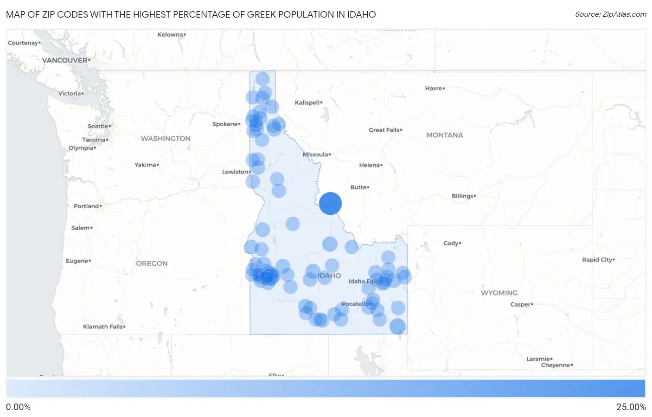The height and width of the screenshot is (417, 652).
Task: Click the Lewiston city label
Action: pos(235,172)
